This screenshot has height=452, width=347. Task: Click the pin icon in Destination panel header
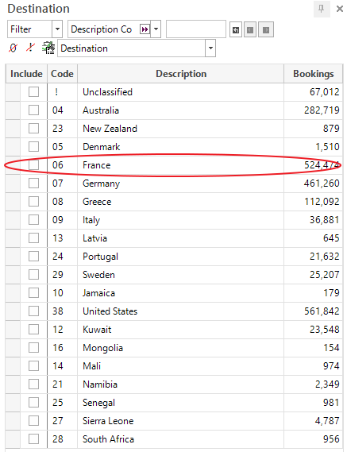coord(322,9)
